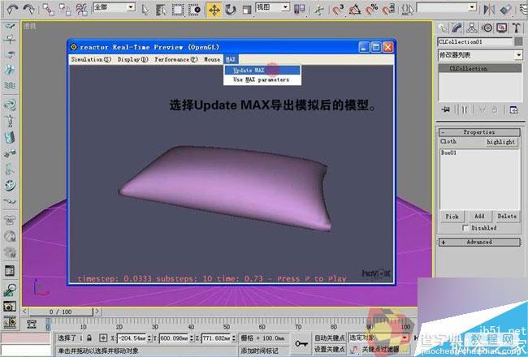The height and width of the screenshot is (357, 528).
Task: Switch to the Utilities hammer panel tab
Action: 517,28
